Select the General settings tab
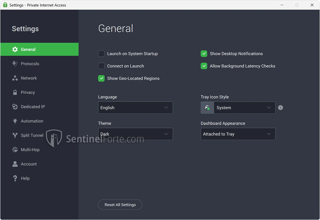320x220 pixels. pos(39,49)
